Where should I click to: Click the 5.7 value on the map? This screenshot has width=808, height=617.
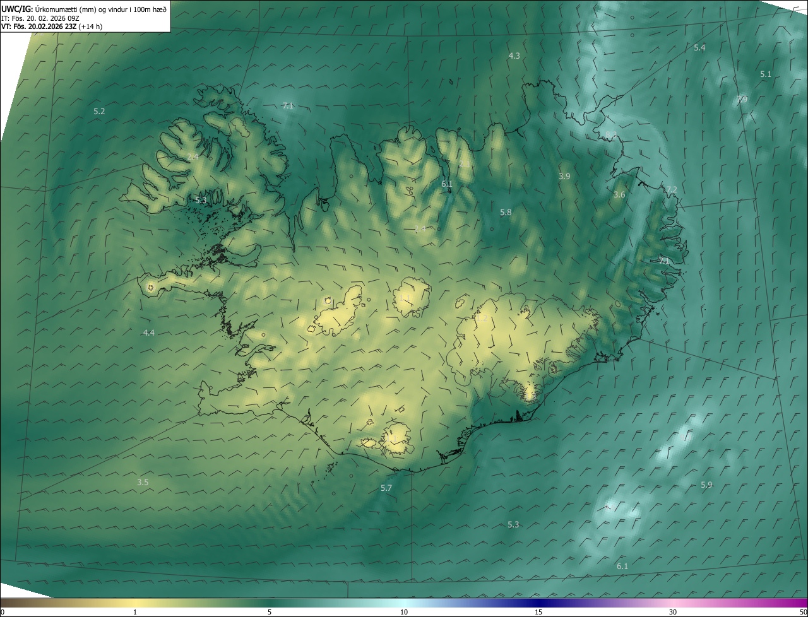[386, 488]
